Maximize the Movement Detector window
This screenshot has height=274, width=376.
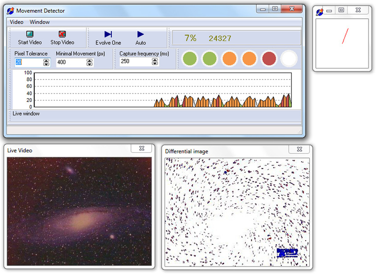point(275,9)
